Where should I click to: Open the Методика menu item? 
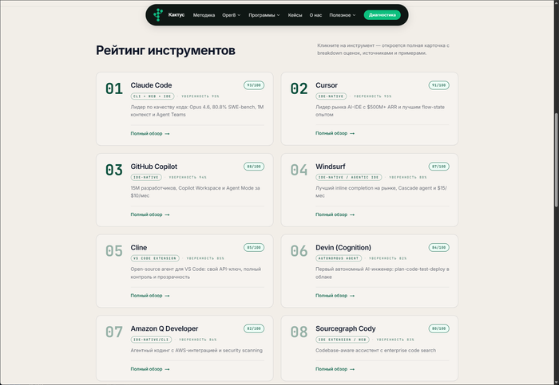[x=204, y=15]
